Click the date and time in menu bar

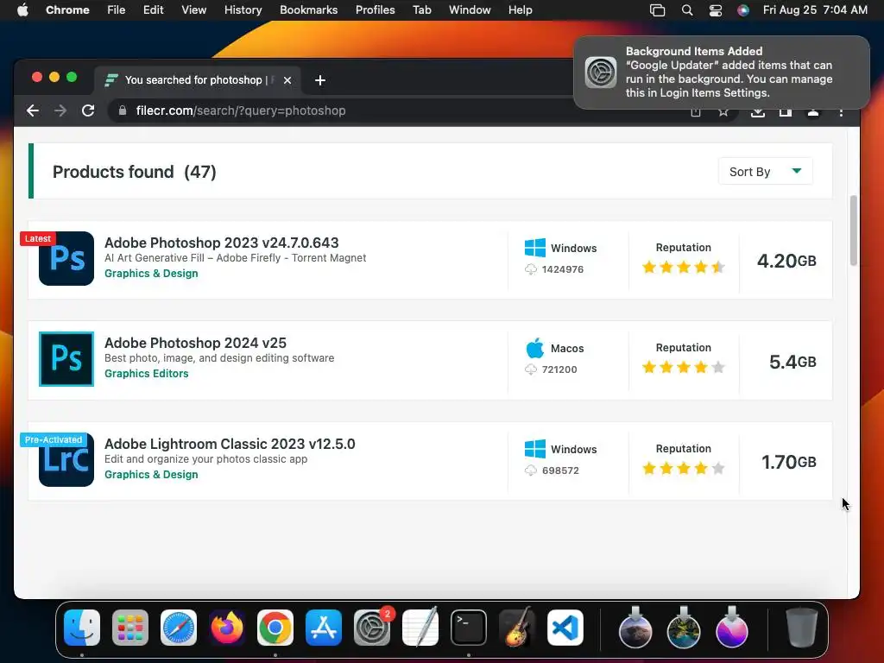(x=815, y=10)
